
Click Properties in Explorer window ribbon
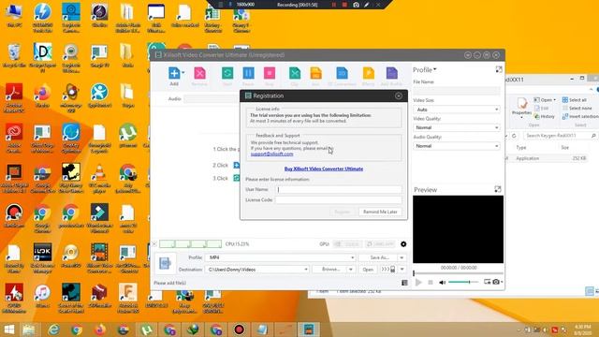coord(521,108)
